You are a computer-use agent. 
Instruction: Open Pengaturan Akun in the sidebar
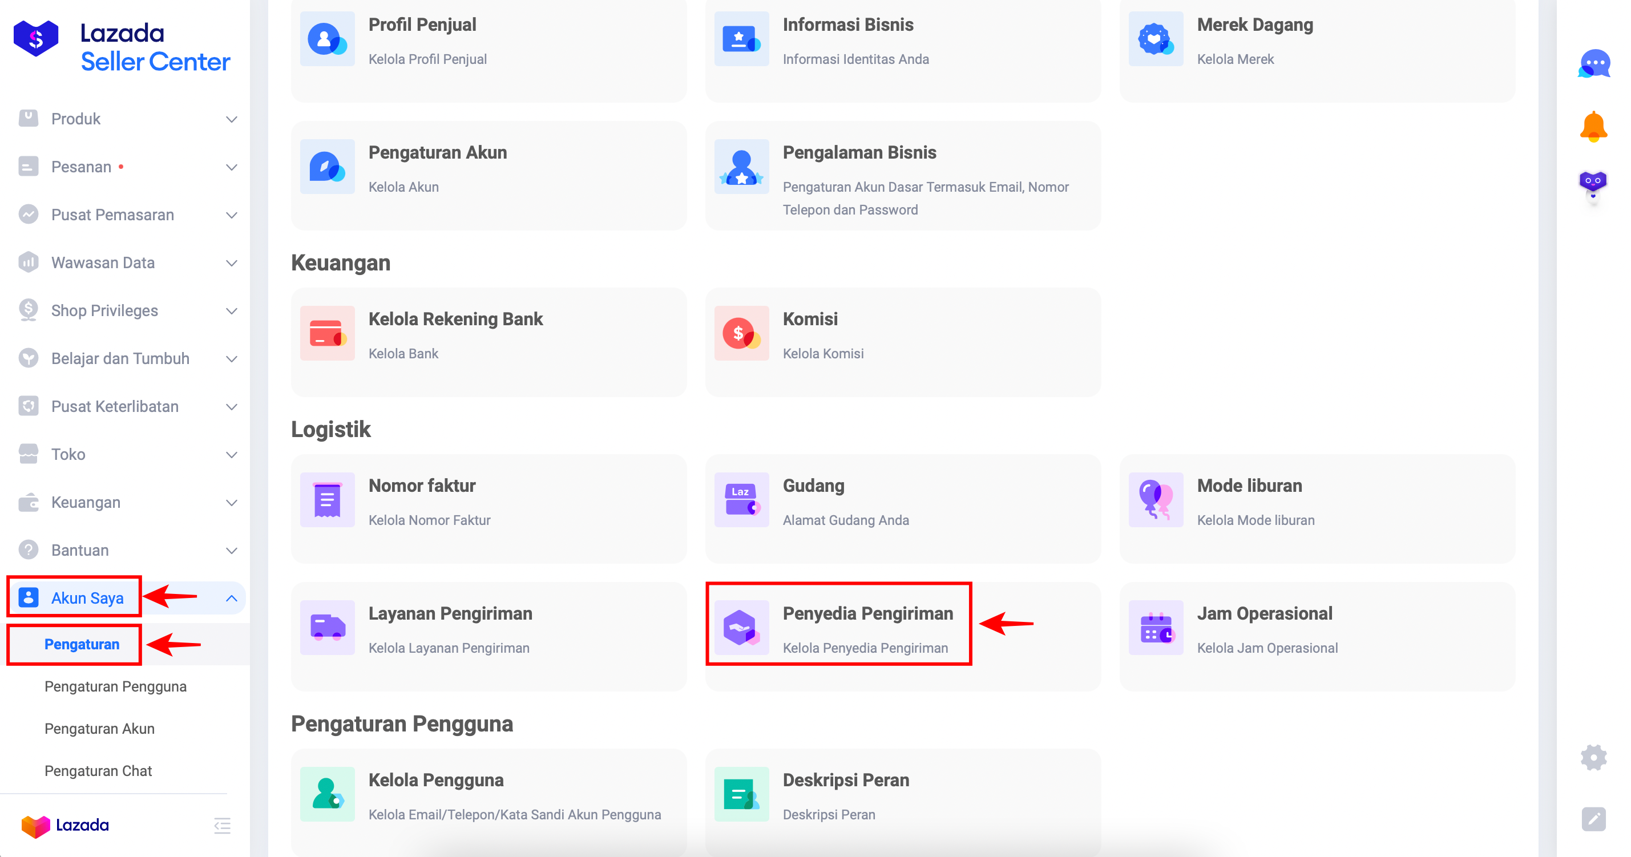(99, 729)
